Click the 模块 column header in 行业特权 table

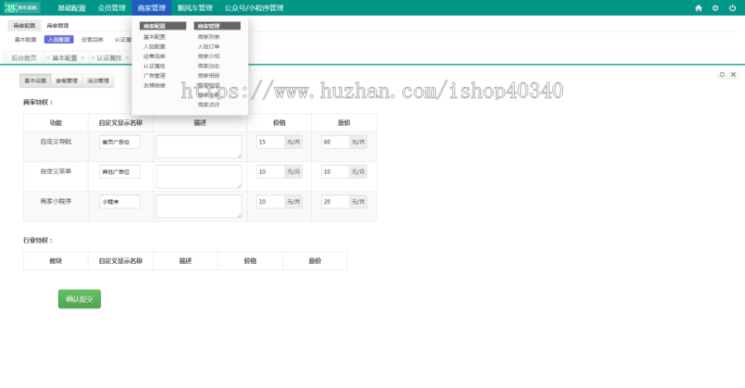(55, 261)
